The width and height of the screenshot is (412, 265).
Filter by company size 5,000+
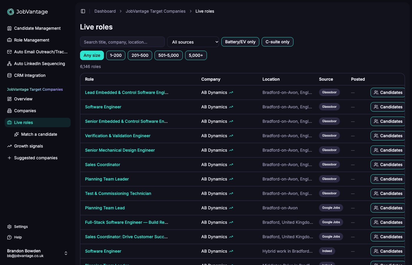pos(196,55)
